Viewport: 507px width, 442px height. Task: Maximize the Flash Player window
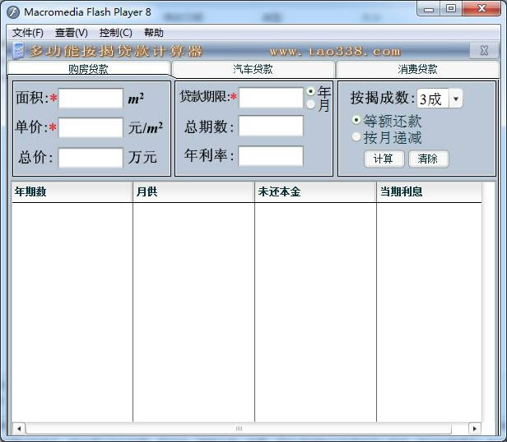tap(451, 9)
